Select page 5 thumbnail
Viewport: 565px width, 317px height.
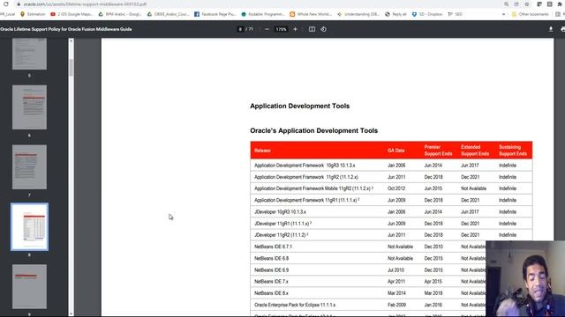29,54
